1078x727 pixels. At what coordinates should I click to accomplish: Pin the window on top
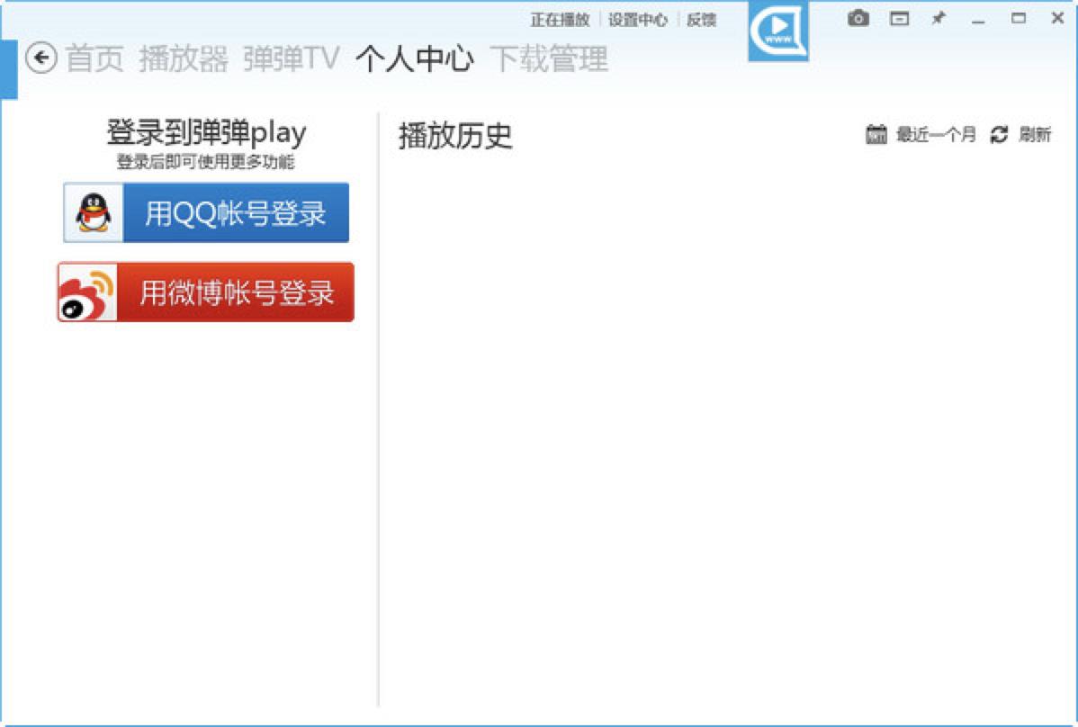pos(939,19)
